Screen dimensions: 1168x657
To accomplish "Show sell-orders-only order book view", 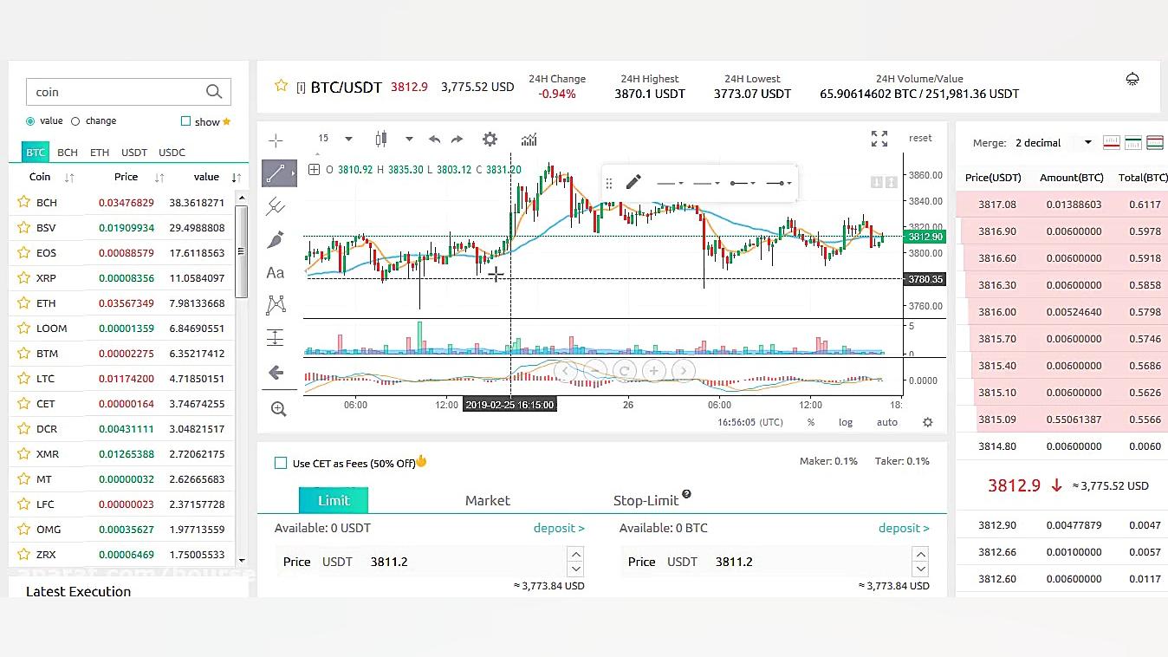I will pos(1111,142).
